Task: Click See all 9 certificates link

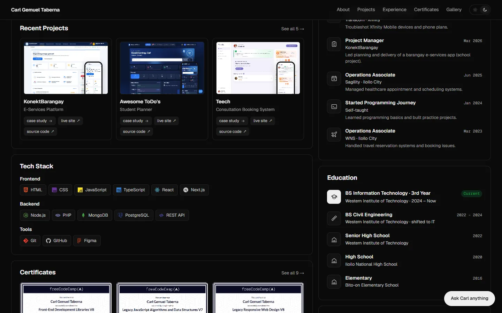Action: pyautogui.click(x=292, y=273)
